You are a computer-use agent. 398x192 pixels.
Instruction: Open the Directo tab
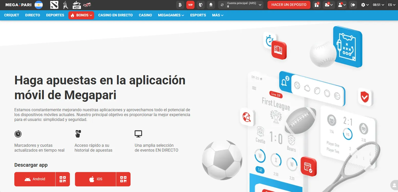tap(33, 15)
